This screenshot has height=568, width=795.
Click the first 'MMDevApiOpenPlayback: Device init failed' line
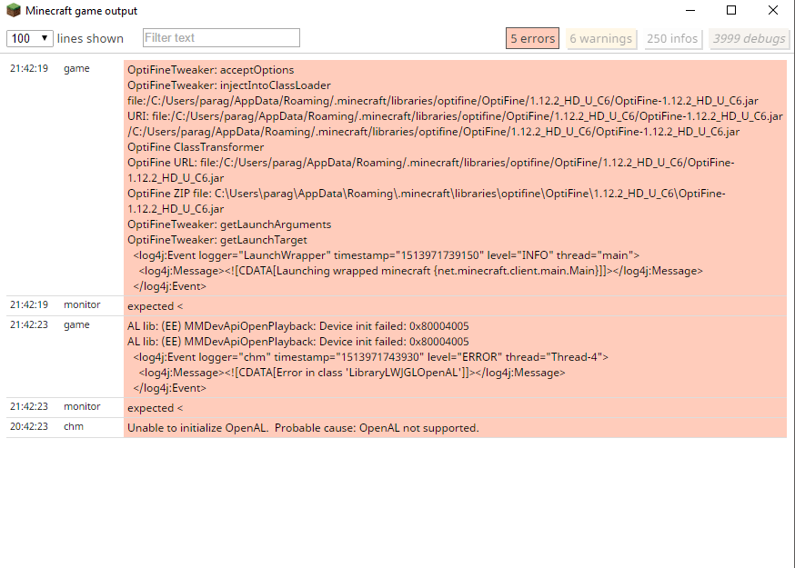[298, 325]
